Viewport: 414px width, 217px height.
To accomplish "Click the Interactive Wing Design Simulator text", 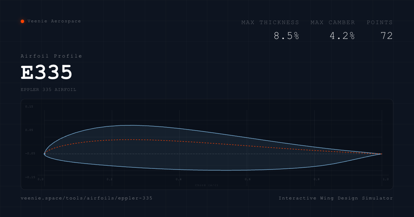I will click(x=336, y=198).
